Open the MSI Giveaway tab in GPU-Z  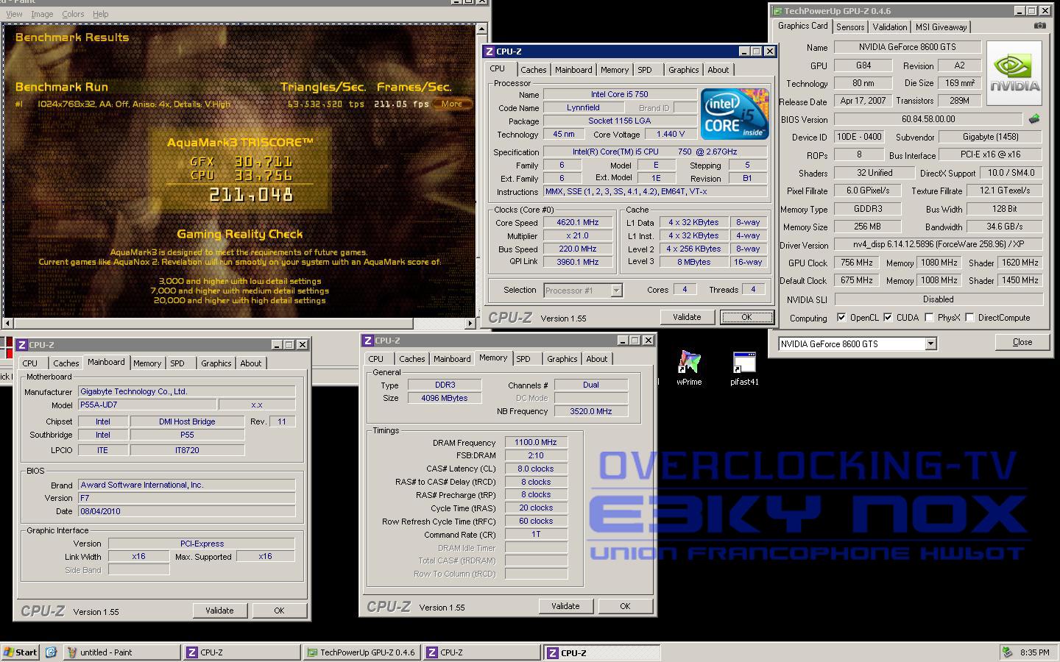[x=941, y=27]
